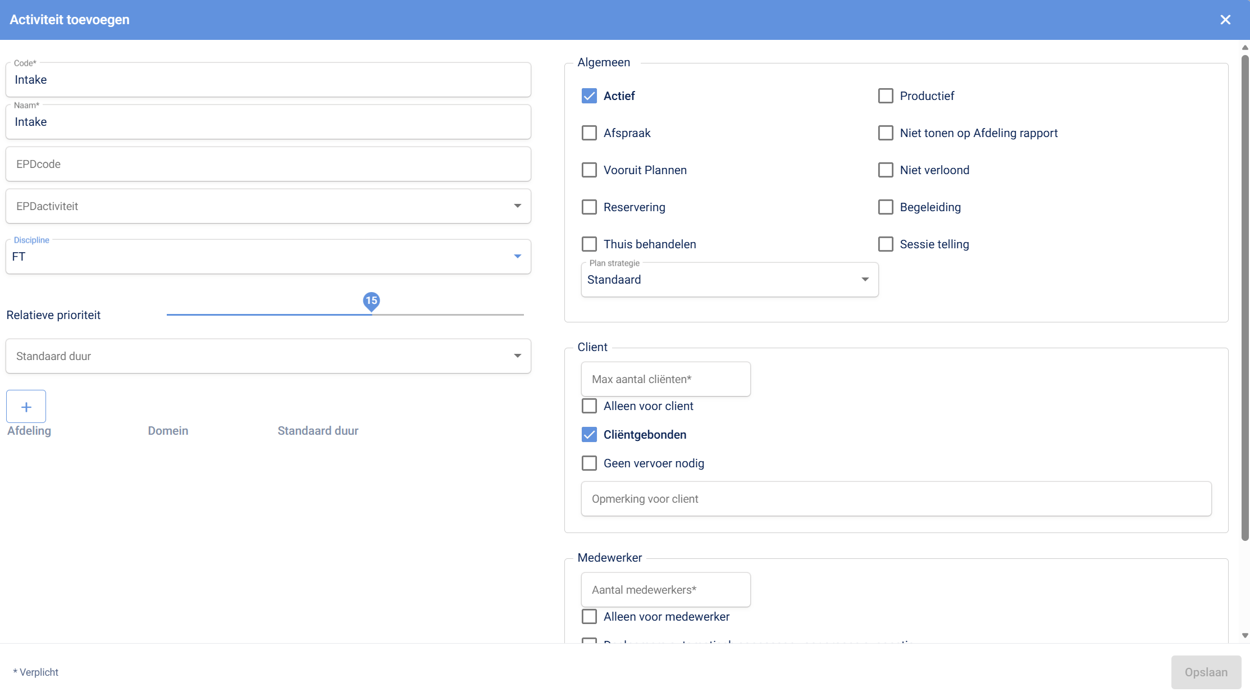Enable Vooruit Plannen option
The height and width of the screenshot is (692, 1250).
(x=589, y=170)
